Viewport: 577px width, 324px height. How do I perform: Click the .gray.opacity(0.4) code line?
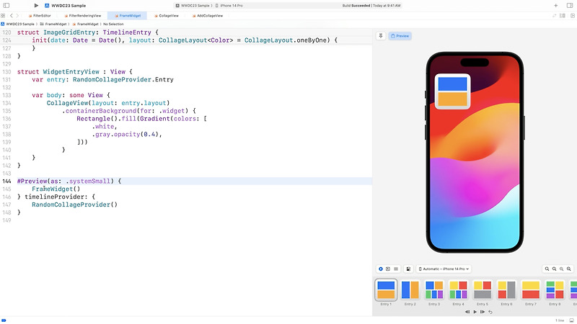click(127, 135)
